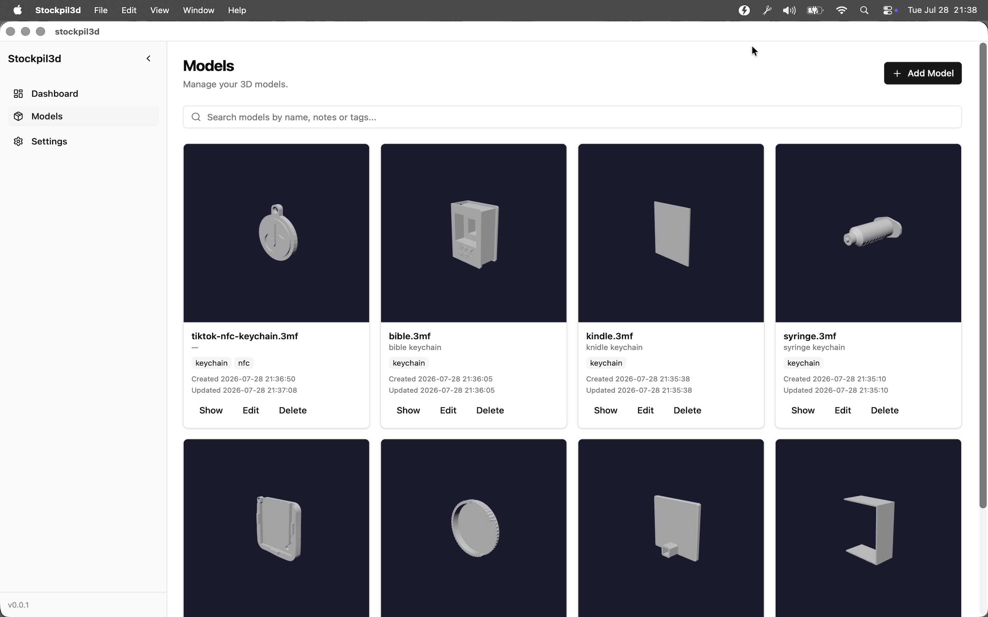Show the kindle.3mf model
Image resolution: width=988 pixels, height=617 pixels.
tap(605, 410)
